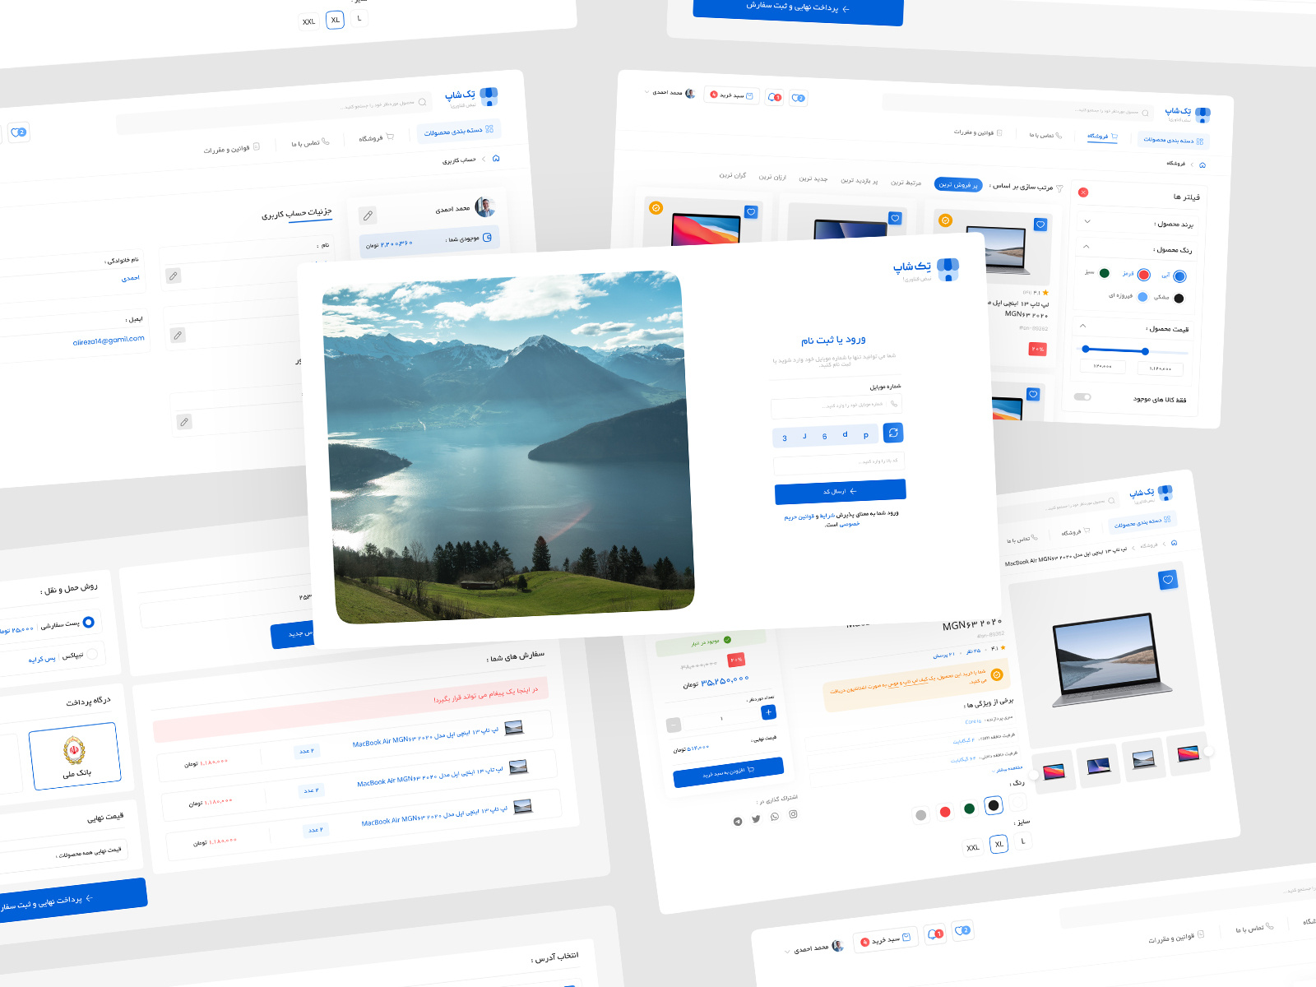Image resolution: width=1316 pixels, height=987 pixels.
Task: Favorite product using heart on product detail image
Action: point(1168,580)
